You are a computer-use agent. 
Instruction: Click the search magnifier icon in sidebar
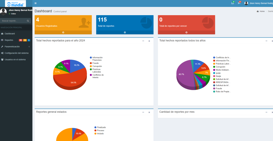28,21
